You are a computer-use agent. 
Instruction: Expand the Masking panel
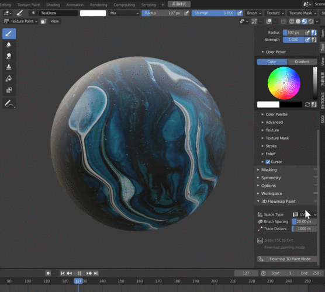[x=269, y=170]
